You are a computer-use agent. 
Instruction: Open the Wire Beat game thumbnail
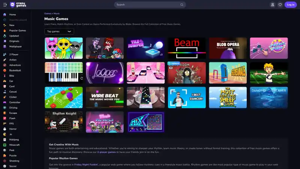coord(105,97)
